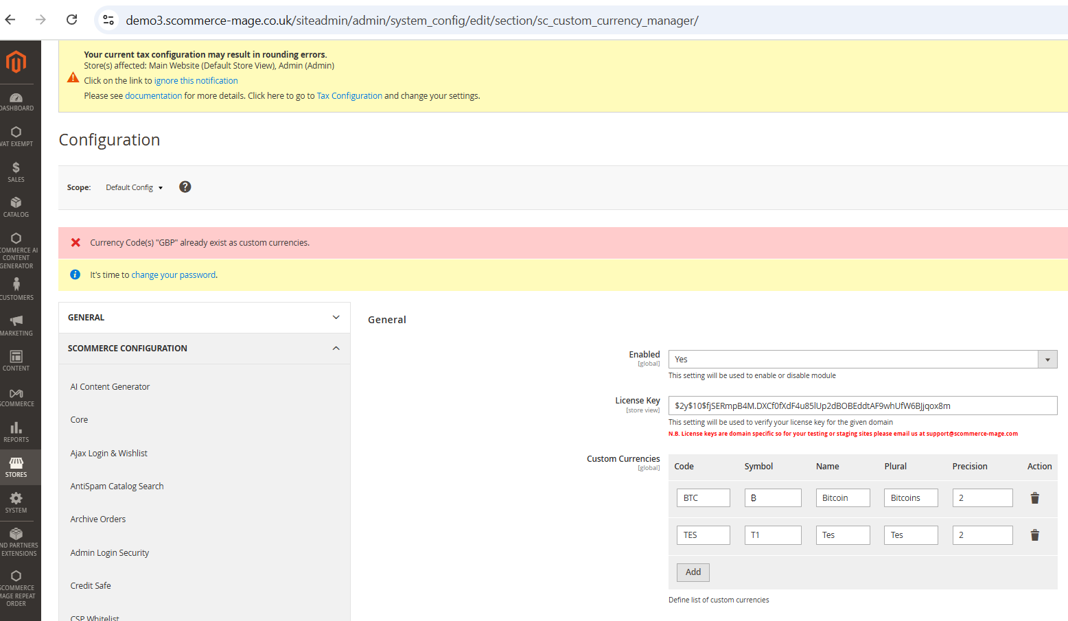This screenshot has width=1068, height=621.
Task: Click the License Key input field
Action: point(862,406)
